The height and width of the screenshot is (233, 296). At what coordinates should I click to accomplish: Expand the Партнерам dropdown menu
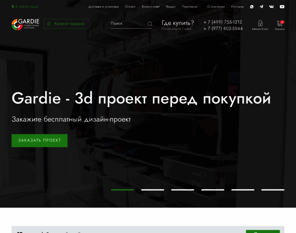click(x=191, y=7)
